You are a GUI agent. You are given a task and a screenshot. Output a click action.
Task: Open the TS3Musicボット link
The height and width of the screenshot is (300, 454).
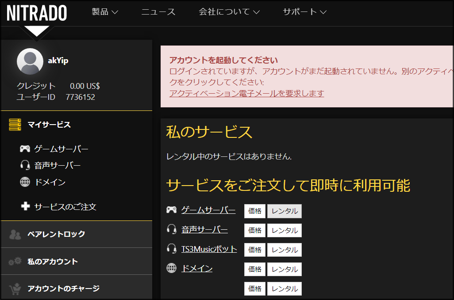(x=209, y=249)
